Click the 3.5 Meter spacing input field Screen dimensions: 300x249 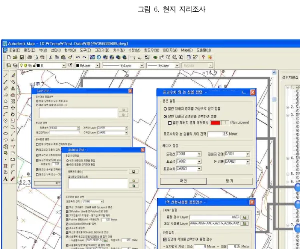click(x=218, y=134)
